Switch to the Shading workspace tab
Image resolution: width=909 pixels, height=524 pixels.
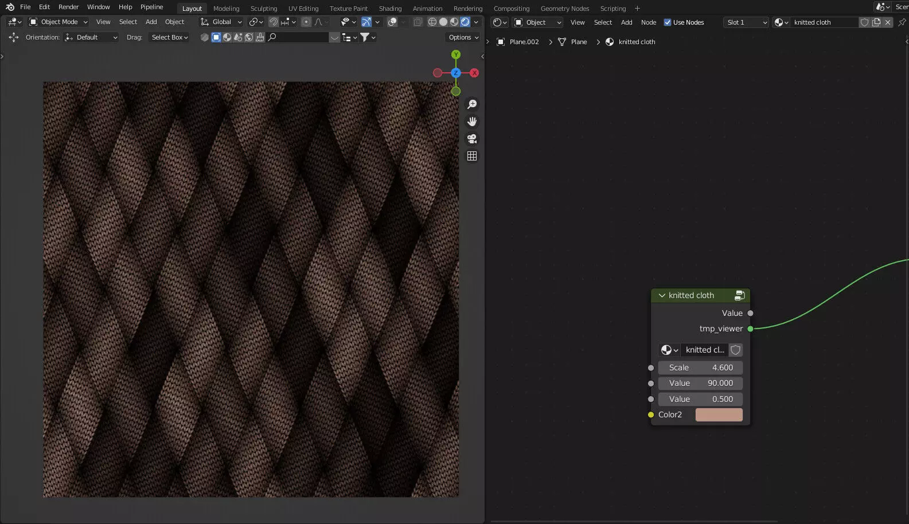pos(390,9)
